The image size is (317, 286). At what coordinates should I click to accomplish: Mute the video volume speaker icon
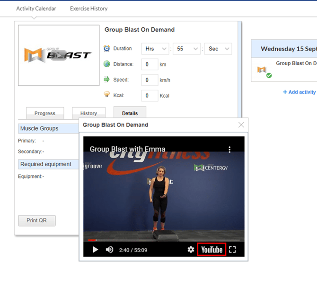pyautogui.click(x=109, y=250)
